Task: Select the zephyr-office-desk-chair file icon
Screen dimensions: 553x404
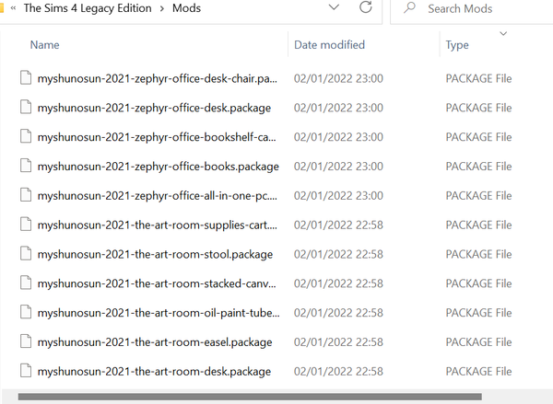Action: pos(26,78)
